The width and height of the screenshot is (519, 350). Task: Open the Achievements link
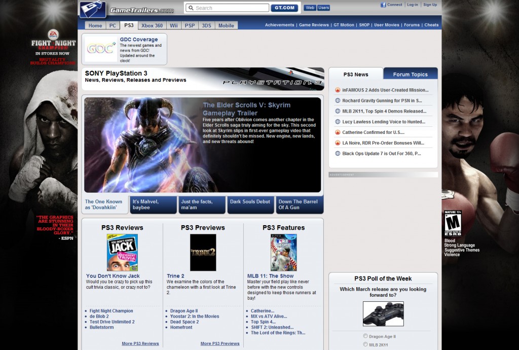[x=279, y=25]
